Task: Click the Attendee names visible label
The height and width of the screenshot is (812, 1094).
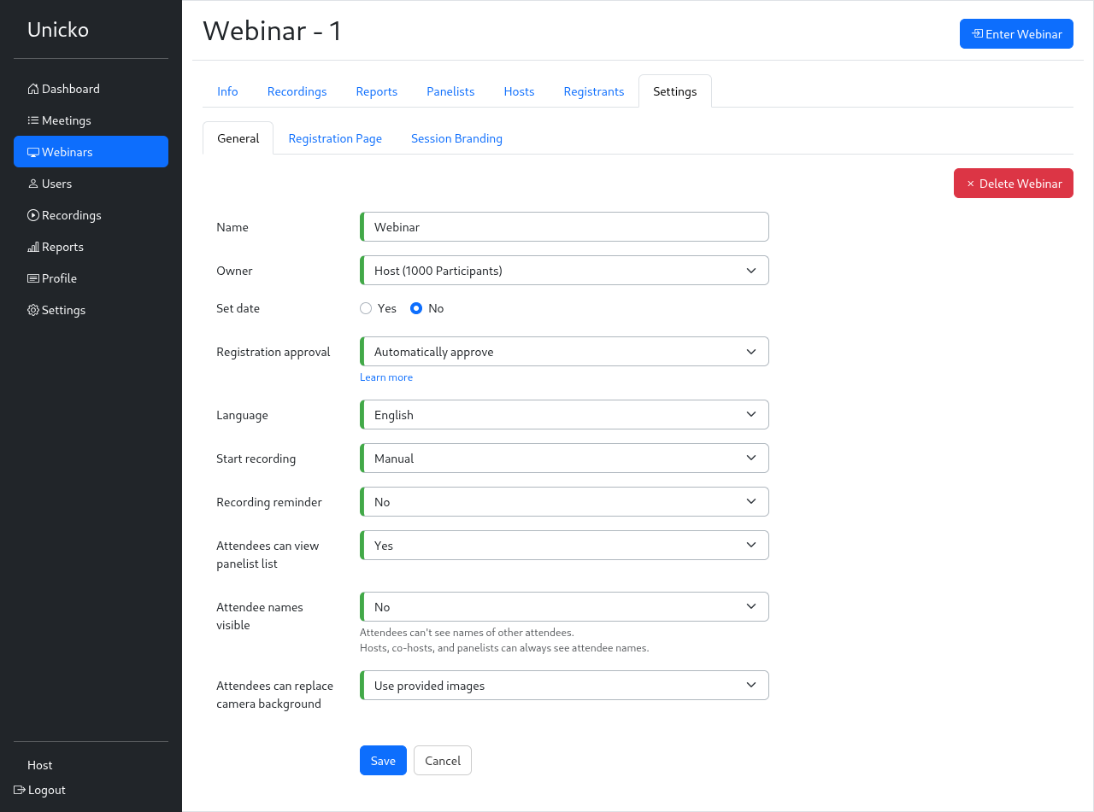Action: click(260, 616)
